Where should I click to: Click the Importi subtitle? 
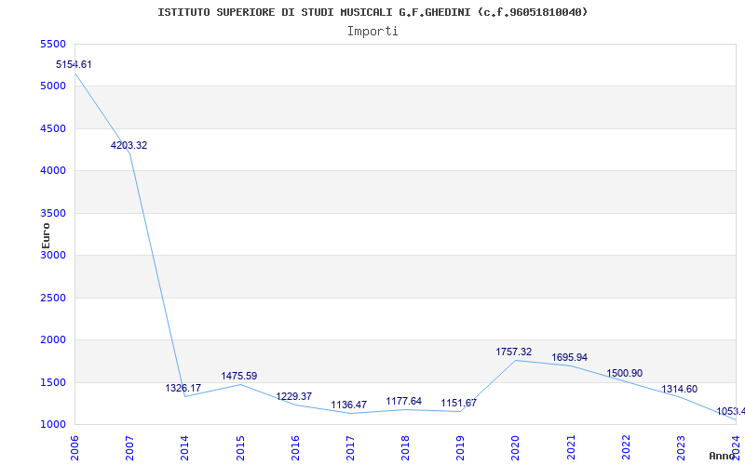click(x=372, y=32)
